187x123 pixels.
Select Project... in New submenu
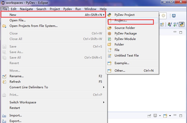click(133, 20)
